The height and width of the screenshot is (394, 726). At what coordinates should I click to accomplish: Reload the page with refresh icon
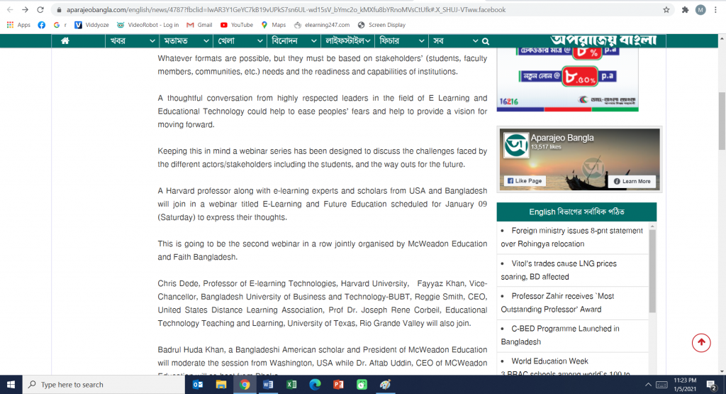(x=40, y=10)
